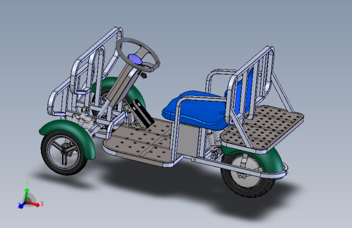The width and height of the screenshot is (352, 228).
Task: Select the perforated front floor deck
Action: coord(143,143)
